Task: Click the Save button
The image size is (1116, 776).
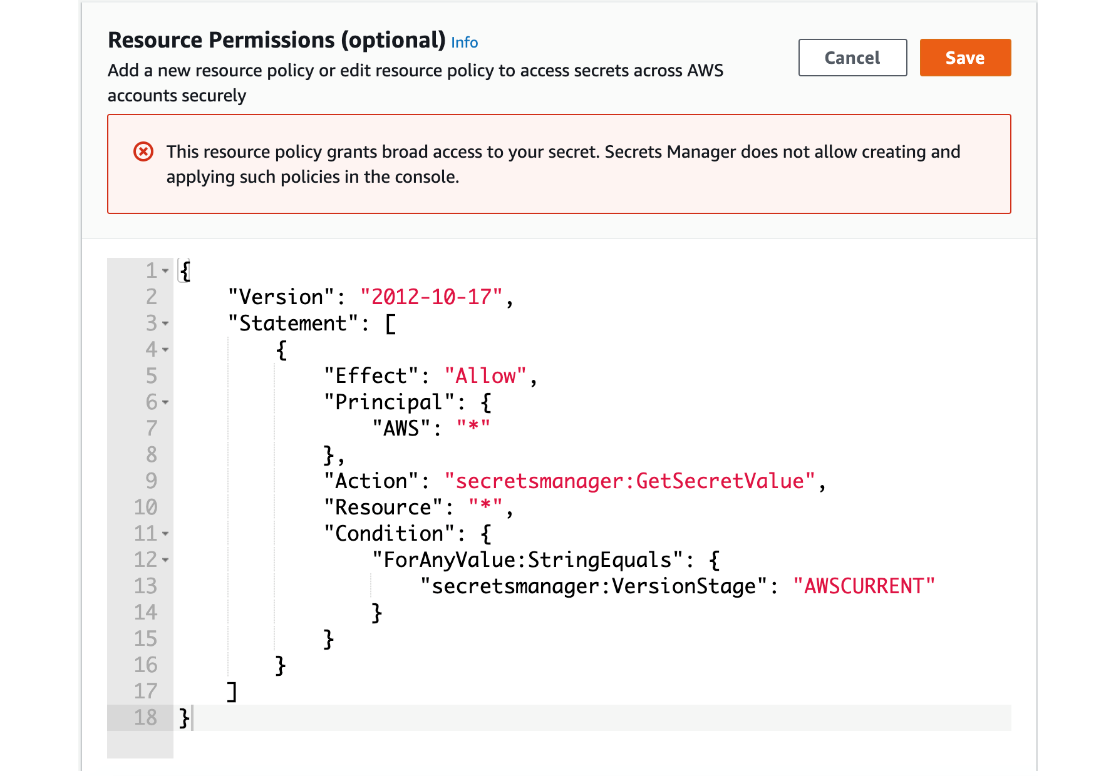Action: tap(964, 57)
